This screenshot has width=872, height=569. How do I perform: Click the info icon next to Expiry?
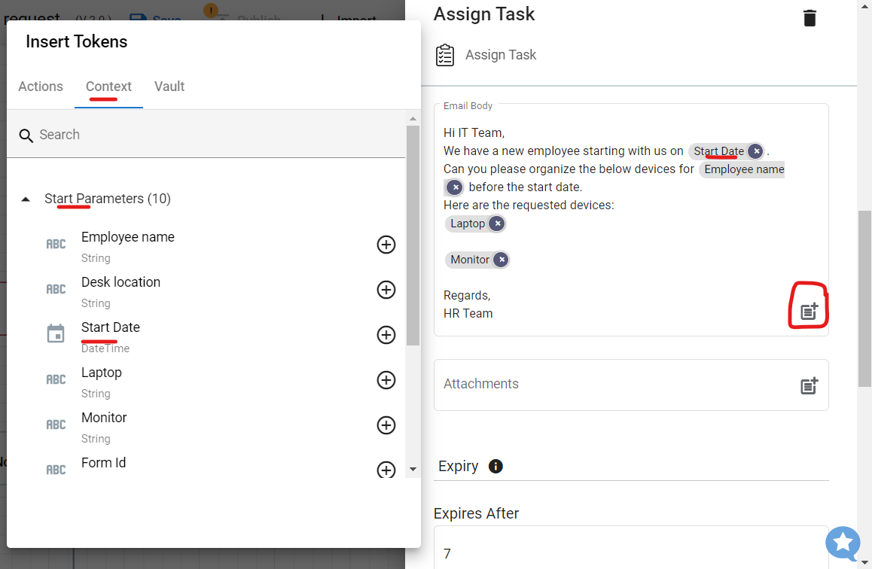coord(495,466)
